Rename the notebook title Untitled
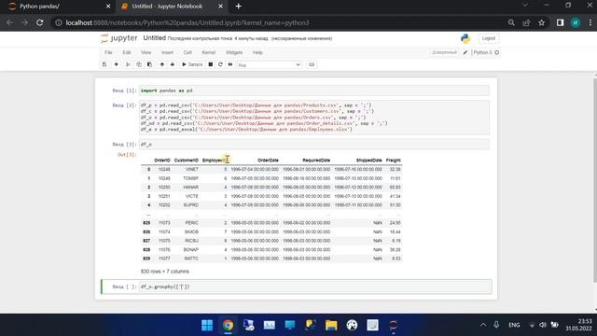Image resolution: width=597 pixels, height=336 pixels. coord(154,38)
